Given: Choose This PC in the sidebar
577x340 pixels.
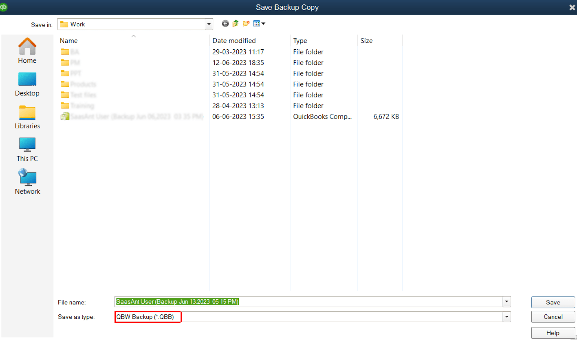Looking at the screenshot, I should [x=27, y=150].
